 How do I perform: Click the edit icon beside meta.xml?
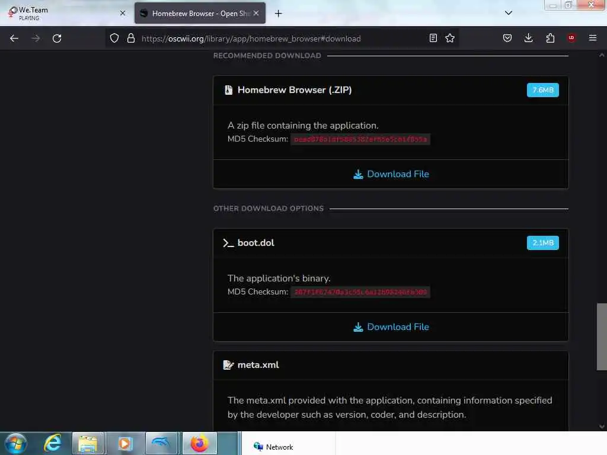[228, 365]
